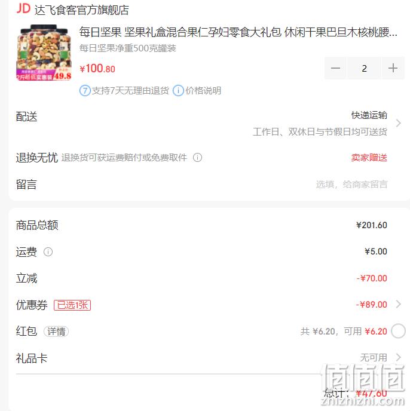Open 红包 详情 details button
This screenshot has width=410, height=411.
point(56,332)
